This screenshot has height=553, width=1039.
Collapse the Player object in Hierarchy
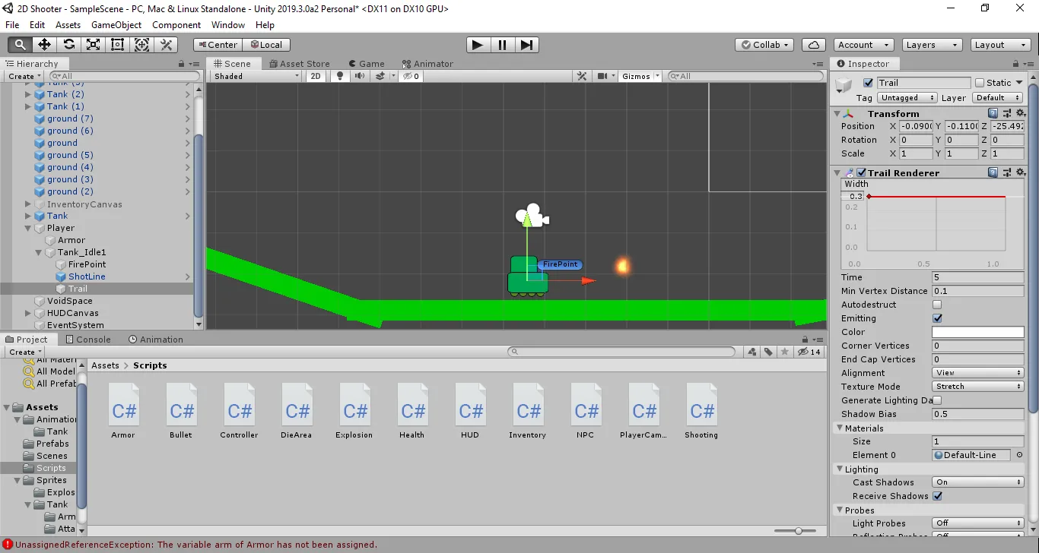point(28,228)
